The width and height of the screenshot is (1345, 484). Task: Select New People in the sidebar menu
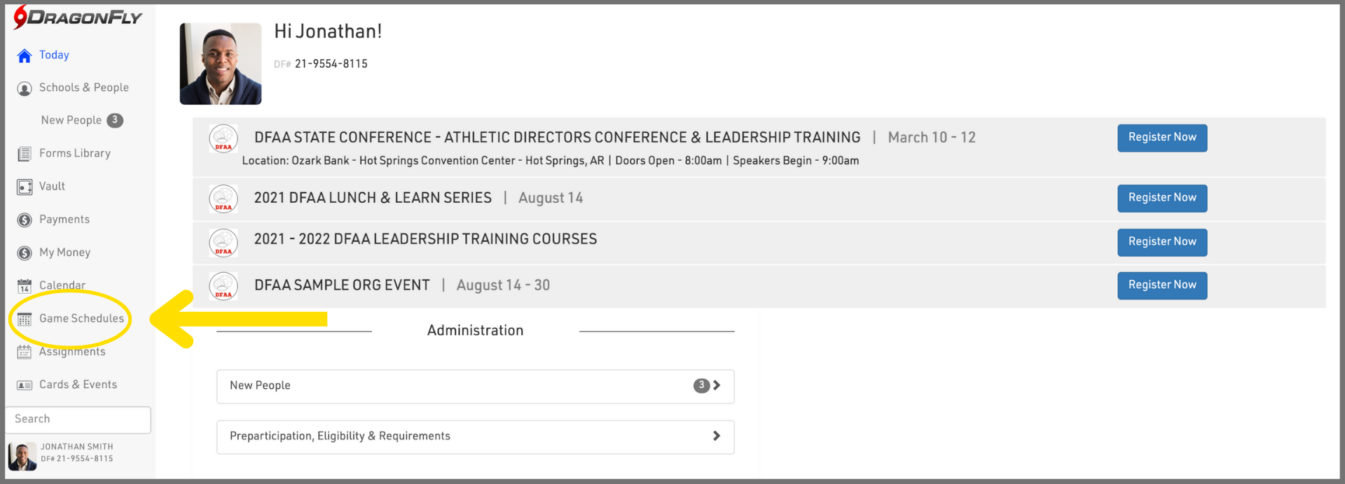coord(71,120)
